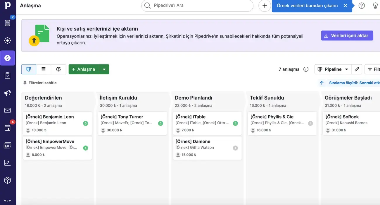The image size is (380, 205).
Task: Click the 'Anlaşma' page title
Action: (x=30, y=6)
